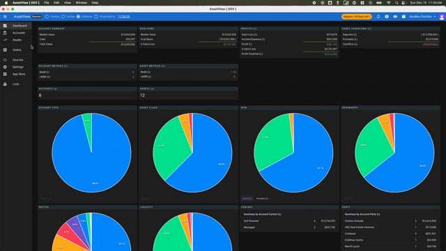The image size is (446, 251).
Task: Click the help question mark icon
Action: pos(403,17)
